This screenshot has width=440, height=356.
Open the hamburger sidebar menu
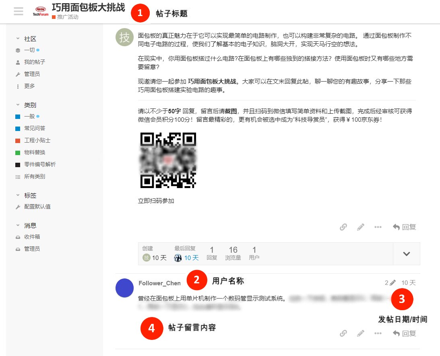coord(19,11)
